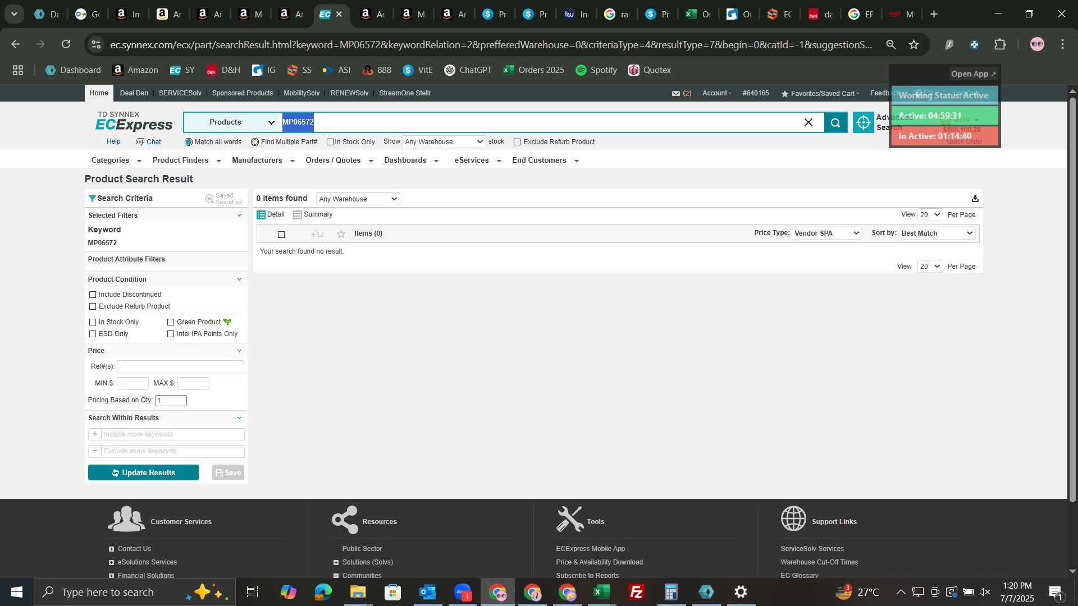Check top Exclude Refurb Product box
Image resolution: width=1078 pixels, height=606 pixels.
tap(517, 142)
